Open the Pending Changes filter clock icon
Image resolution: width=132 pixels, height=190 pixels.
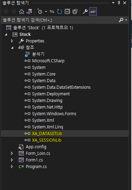[40, 11]
